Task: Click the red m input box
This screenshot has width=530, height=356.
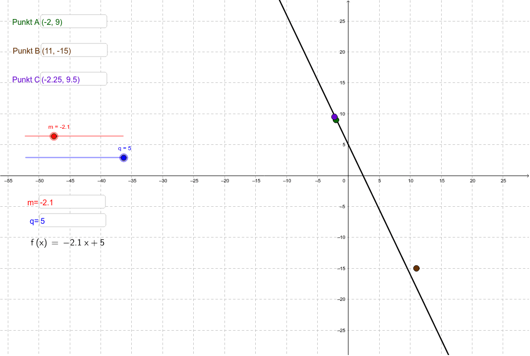Action: point(72,201)
